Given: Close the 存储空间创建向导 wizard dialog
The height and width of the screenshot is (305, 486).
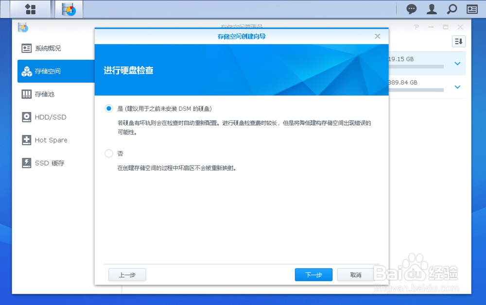Looking at the screenshot, I should click(377, 36).
